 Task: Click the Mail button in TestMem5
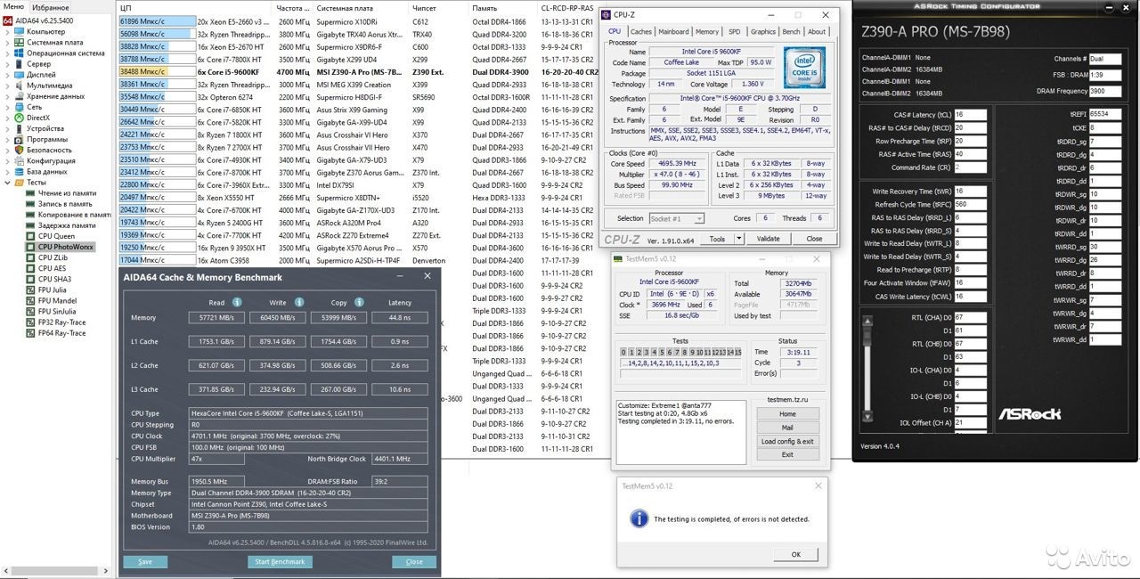pyautogui.click(x=787, y=428)
